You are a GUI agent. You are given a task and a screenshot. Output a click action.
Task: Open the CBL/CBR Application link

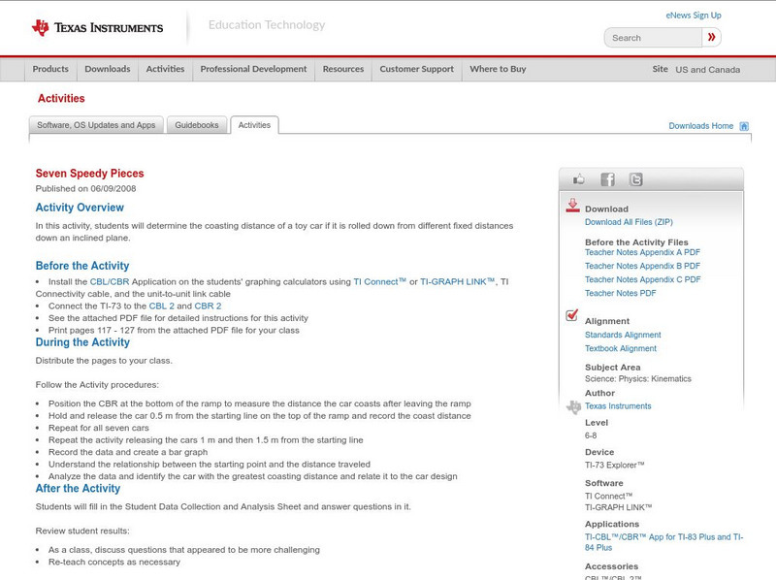pyautogui.click(x=110, y=281)
